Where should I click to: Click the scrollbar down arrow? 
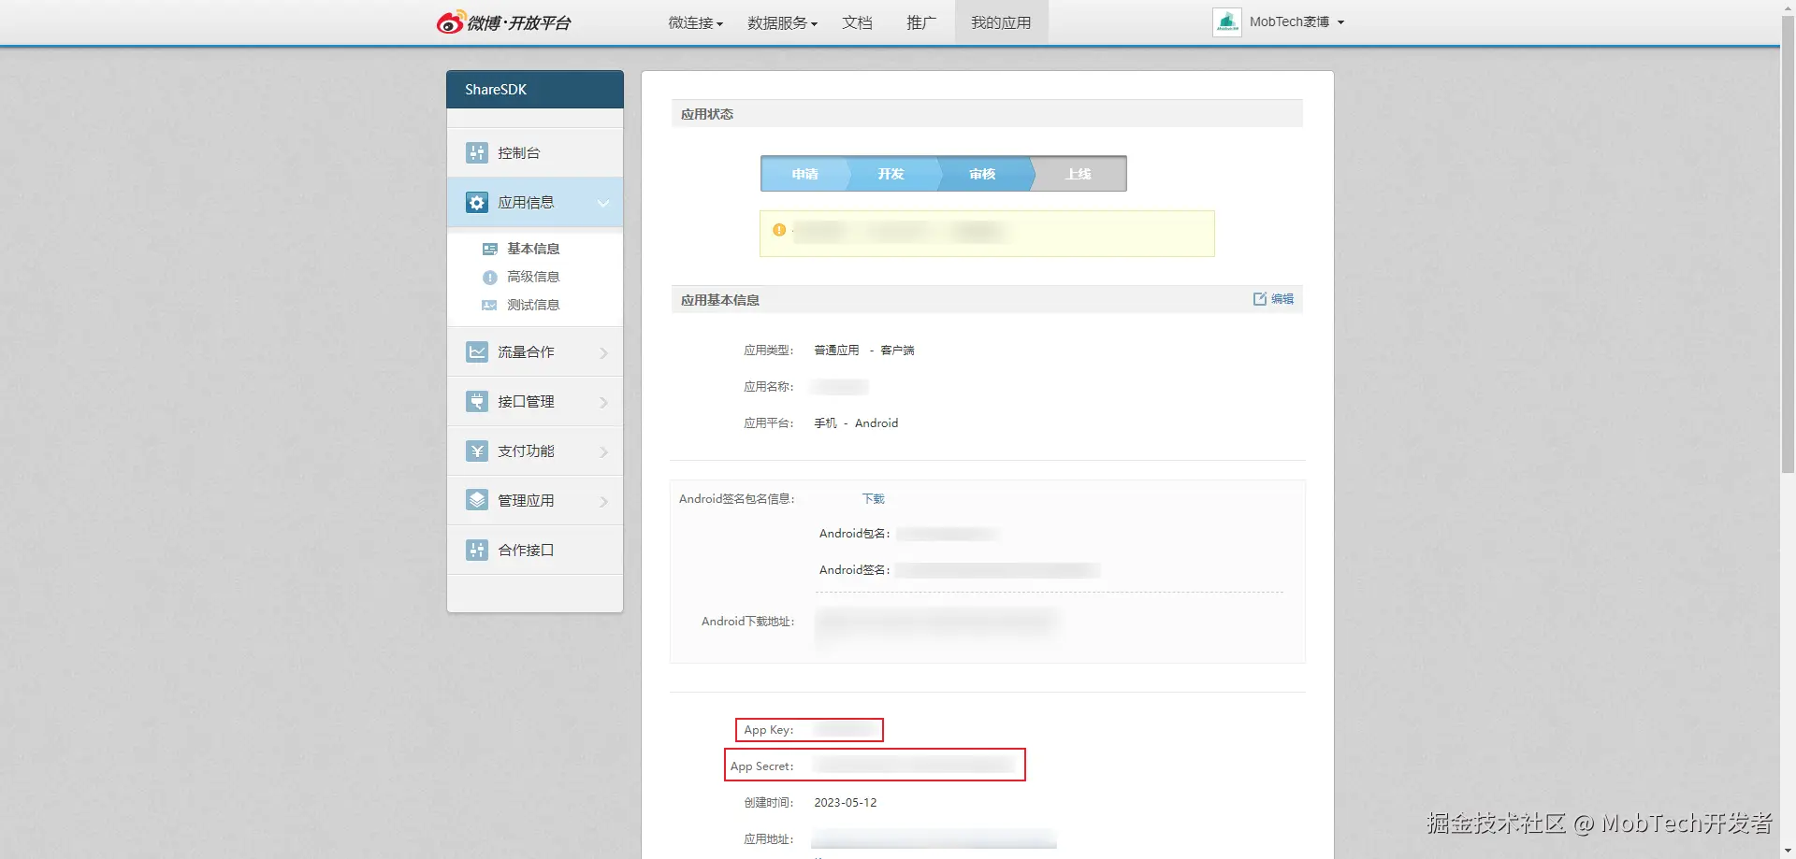1788,852
